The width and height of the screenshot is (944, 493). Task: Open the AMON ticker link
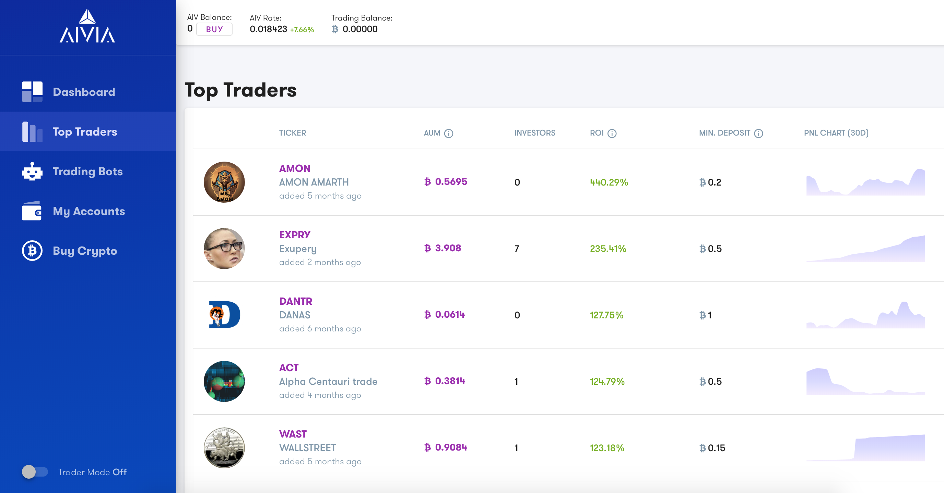pos(295,168)
